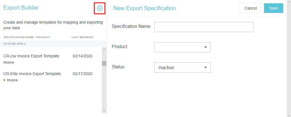Click the Last Modified column header
The width and height of the screenshot is (291, 117).
[82, 37]
